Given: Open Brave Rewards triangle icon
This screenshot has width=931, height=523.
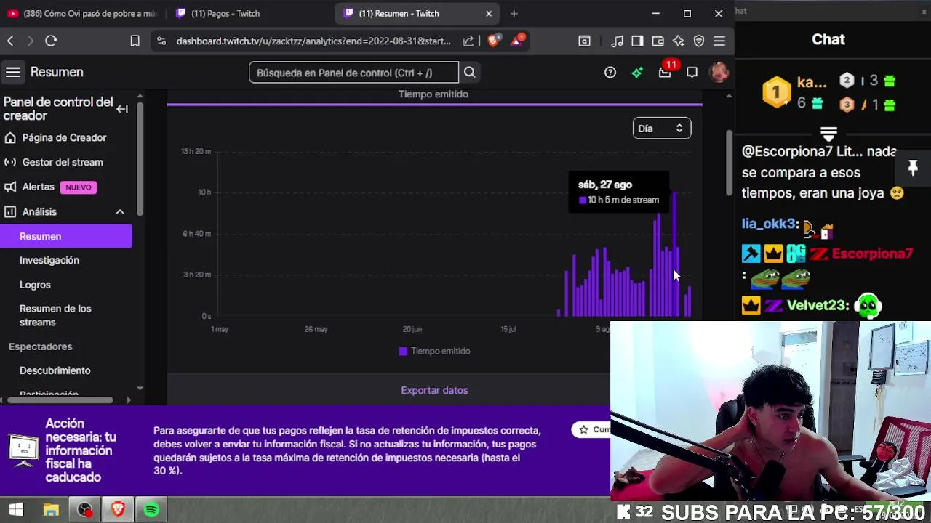Looking at the screenshot, I should coord(516,41).
